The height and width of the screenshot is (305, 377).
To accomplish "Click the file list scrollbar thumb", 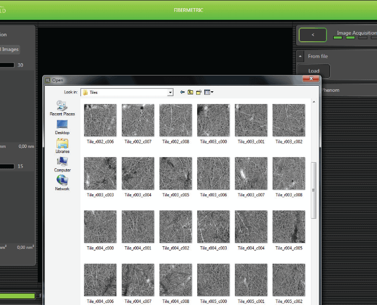I will [x=313, y=190].
